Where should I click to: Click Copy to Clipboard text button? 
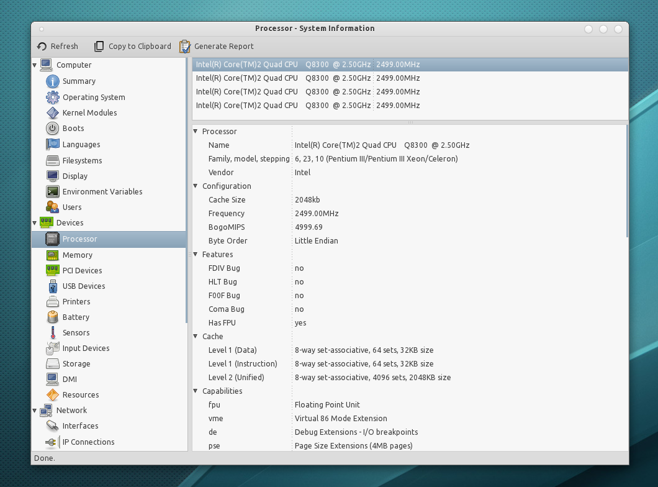point(140,46)
